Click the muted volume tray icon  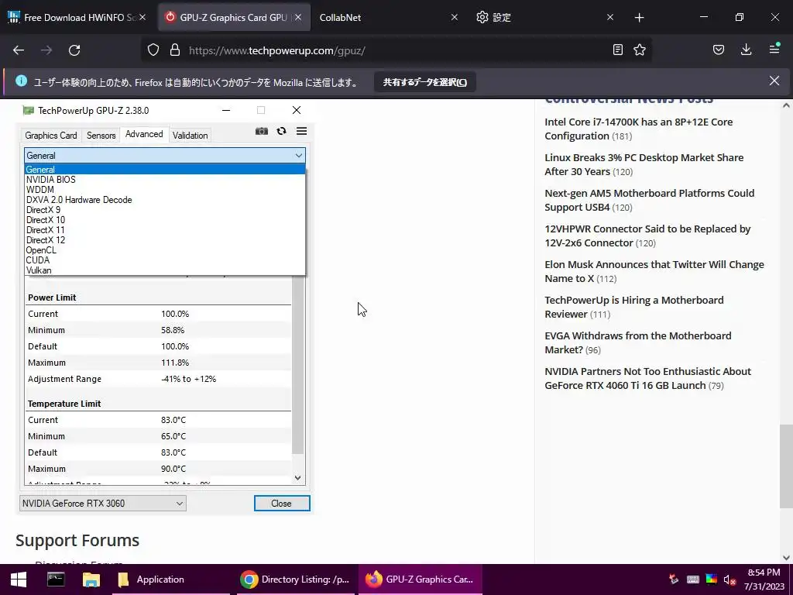coord(729,580)
